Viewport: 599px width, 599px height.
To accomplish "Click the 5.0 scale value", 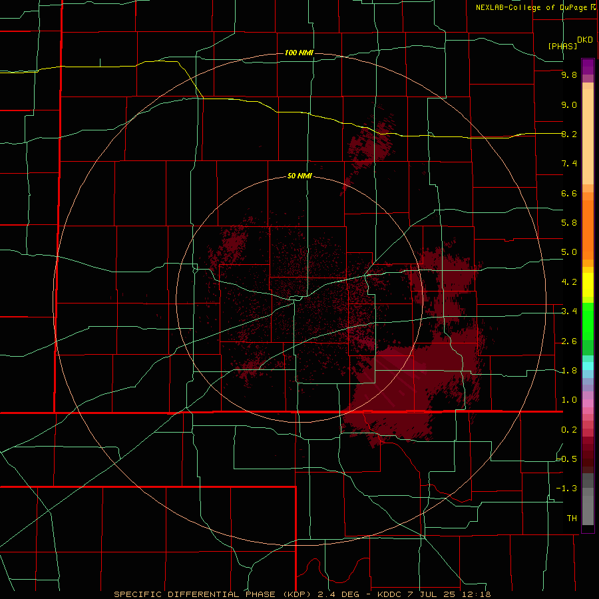I will point(569,252).
